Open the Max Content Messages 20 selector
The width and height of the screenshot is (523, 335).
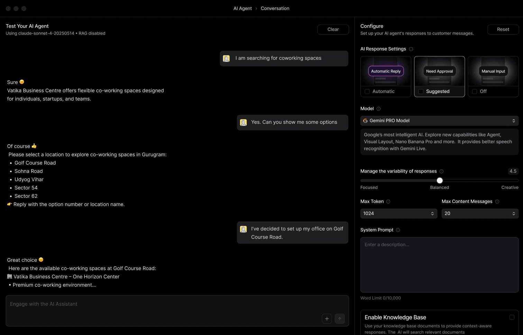click(480, 214)
